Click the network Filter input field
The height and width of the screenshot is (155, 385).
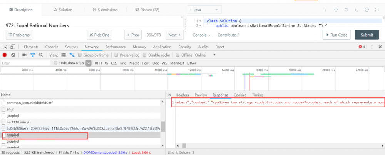point(25,63)
